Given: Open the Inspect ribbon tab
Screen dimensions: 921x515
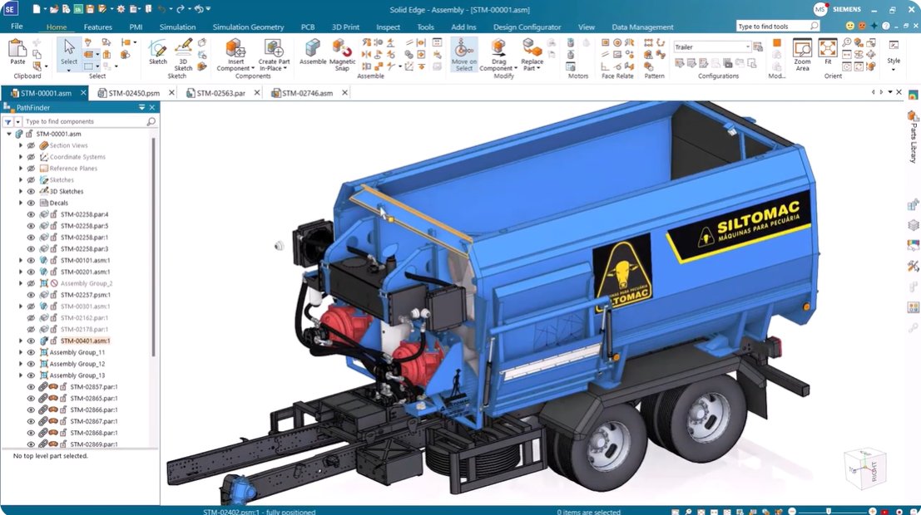Looking at the screenshot, I should tap(388, 27).
